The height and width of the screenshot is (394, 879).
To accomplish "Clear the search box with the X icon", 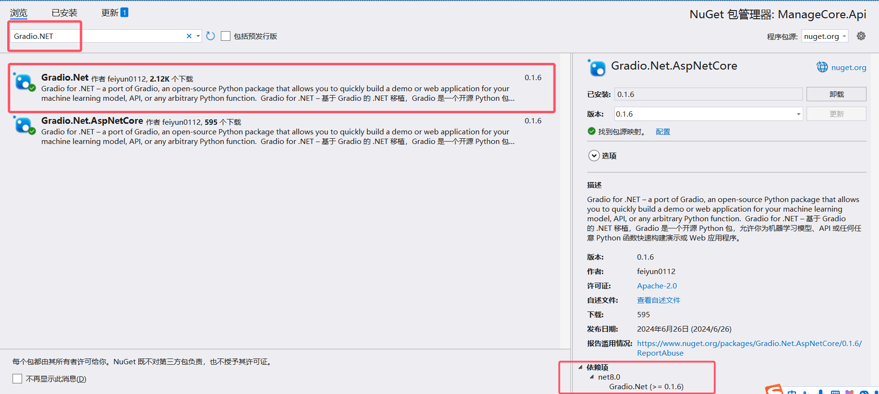I will click(189, 36).
